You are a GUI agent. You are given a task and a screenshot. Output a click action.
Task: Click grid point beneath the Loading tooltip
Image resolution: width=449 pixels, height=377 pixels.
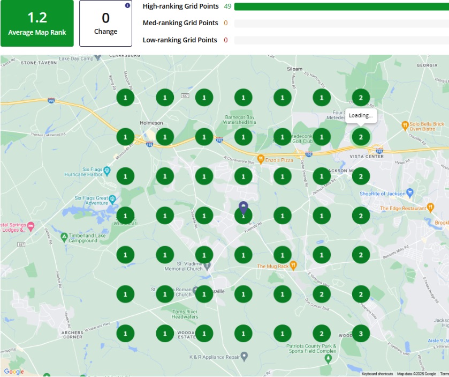tap(361, 137)
